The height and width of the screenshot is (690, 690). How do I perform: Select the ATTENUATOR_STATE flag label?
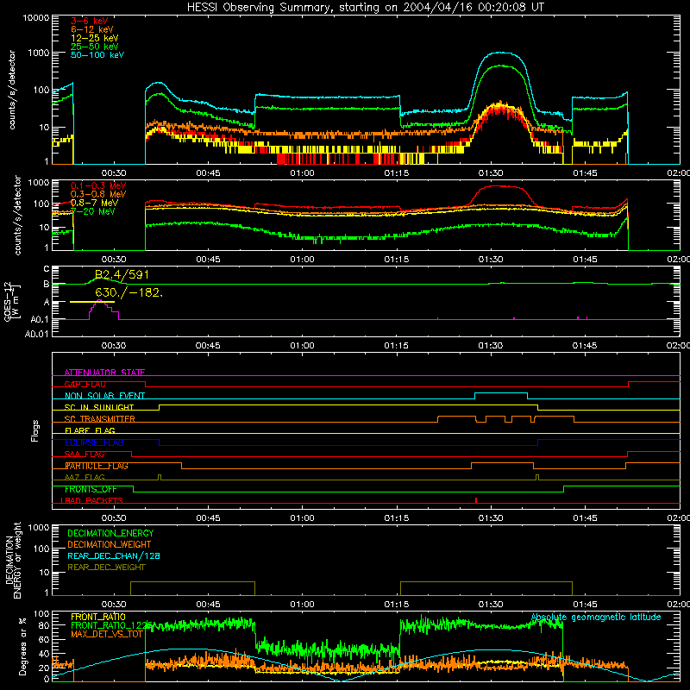(104, 373)
